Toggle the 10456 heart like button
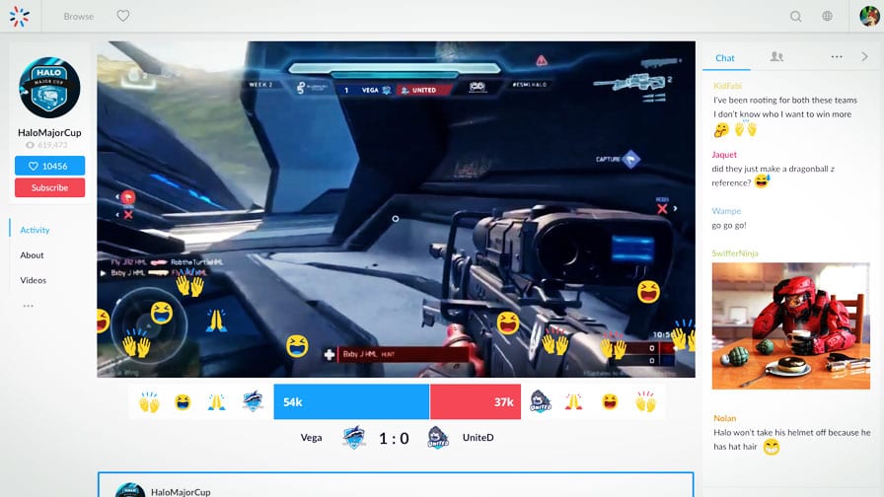 (x=49, y=166)
